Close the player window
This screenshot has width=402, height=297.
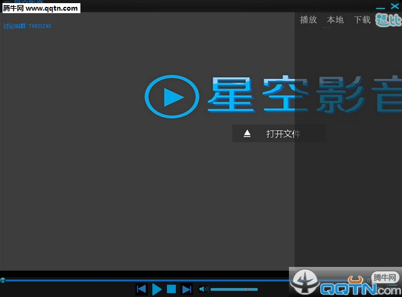click(395, 6)
